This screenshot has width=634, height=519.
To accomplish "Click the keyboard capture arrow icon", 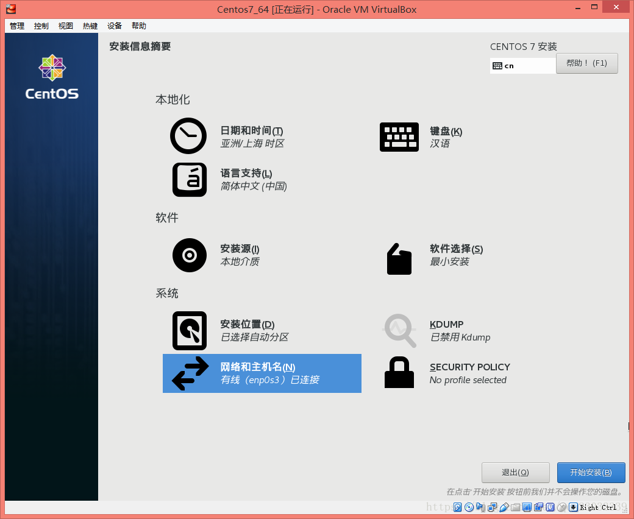I will click(573, 507).
